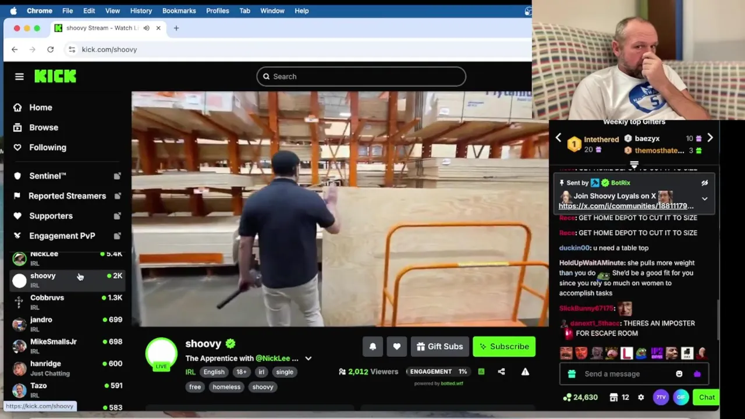745x419 pixels.
Task: Open hanridge channel in sidebar
Action: pos(67,368)
